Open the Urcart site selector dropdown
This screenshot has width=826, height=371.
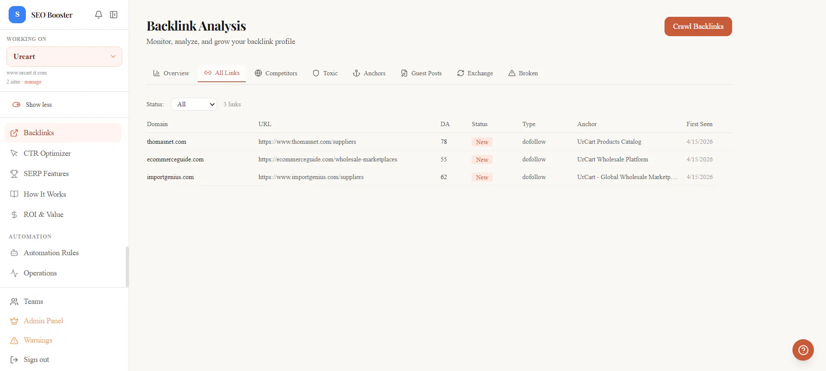click(x=64, y=57)
